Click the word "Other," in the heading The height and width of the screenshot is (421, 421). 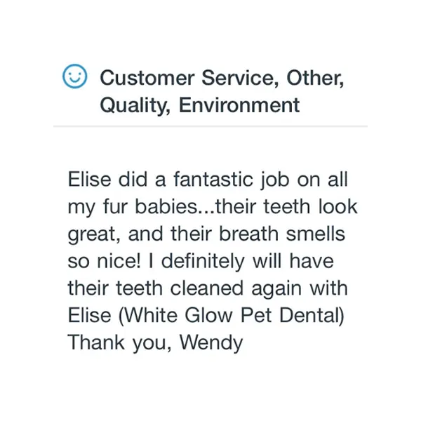pos(306,76)
